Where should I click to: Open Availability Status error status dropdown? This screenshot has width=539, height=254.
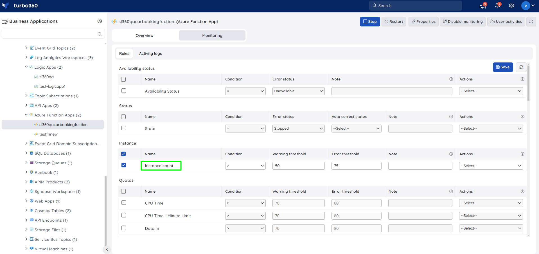(x=298, y=91)
